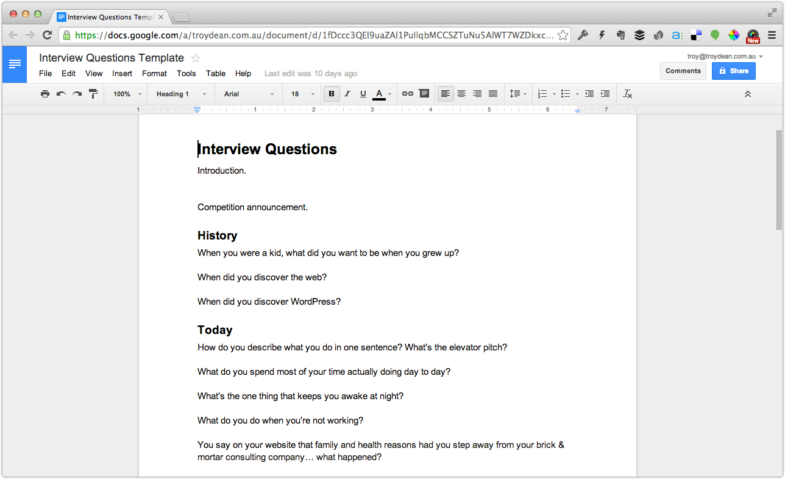Click the blue 'a:' extension icon
Image resolution: width=785 pixels, height=479 pixels.
pyautogui.click(x=677, y=35)
